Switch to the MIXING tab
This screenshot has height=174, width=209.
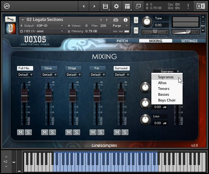(x=156, y=41)
